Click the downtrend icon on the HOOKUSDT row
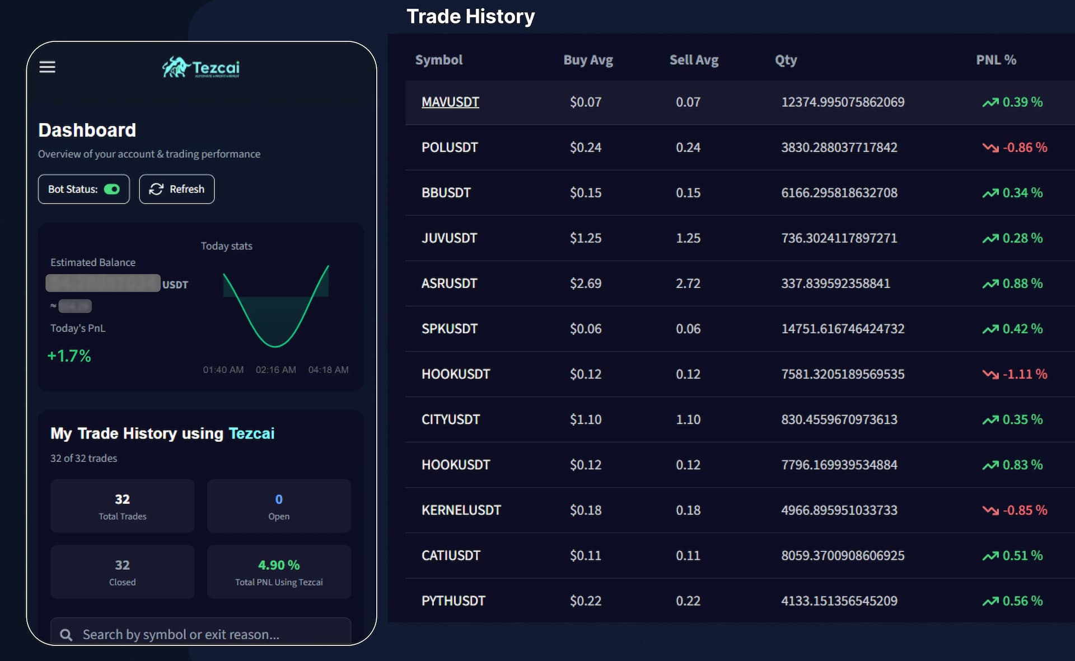1075x661 pixels. 990,374
